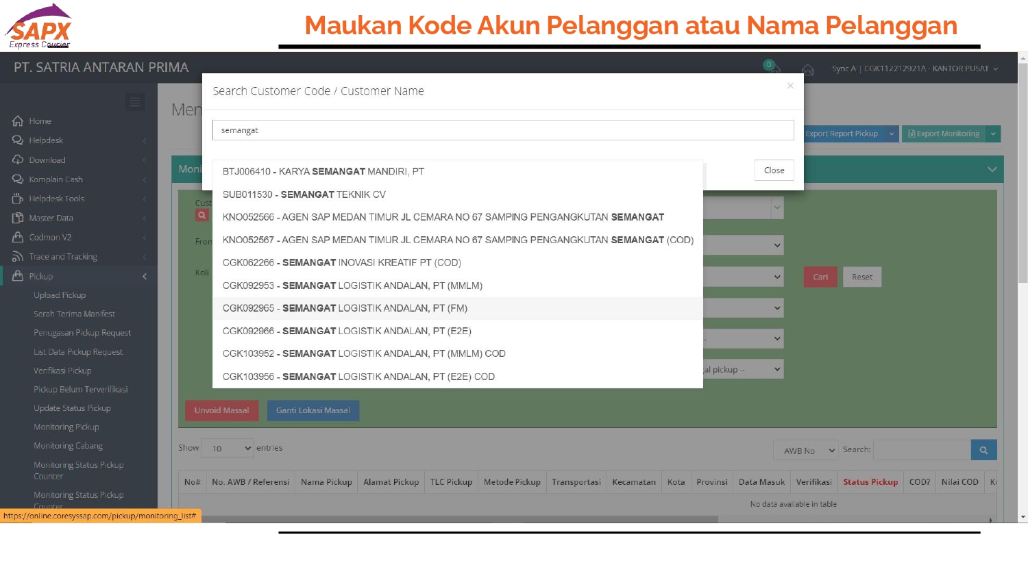Open the Sync A account dropdown
This screenshot has height=578, width=1028.
(915, 68)
